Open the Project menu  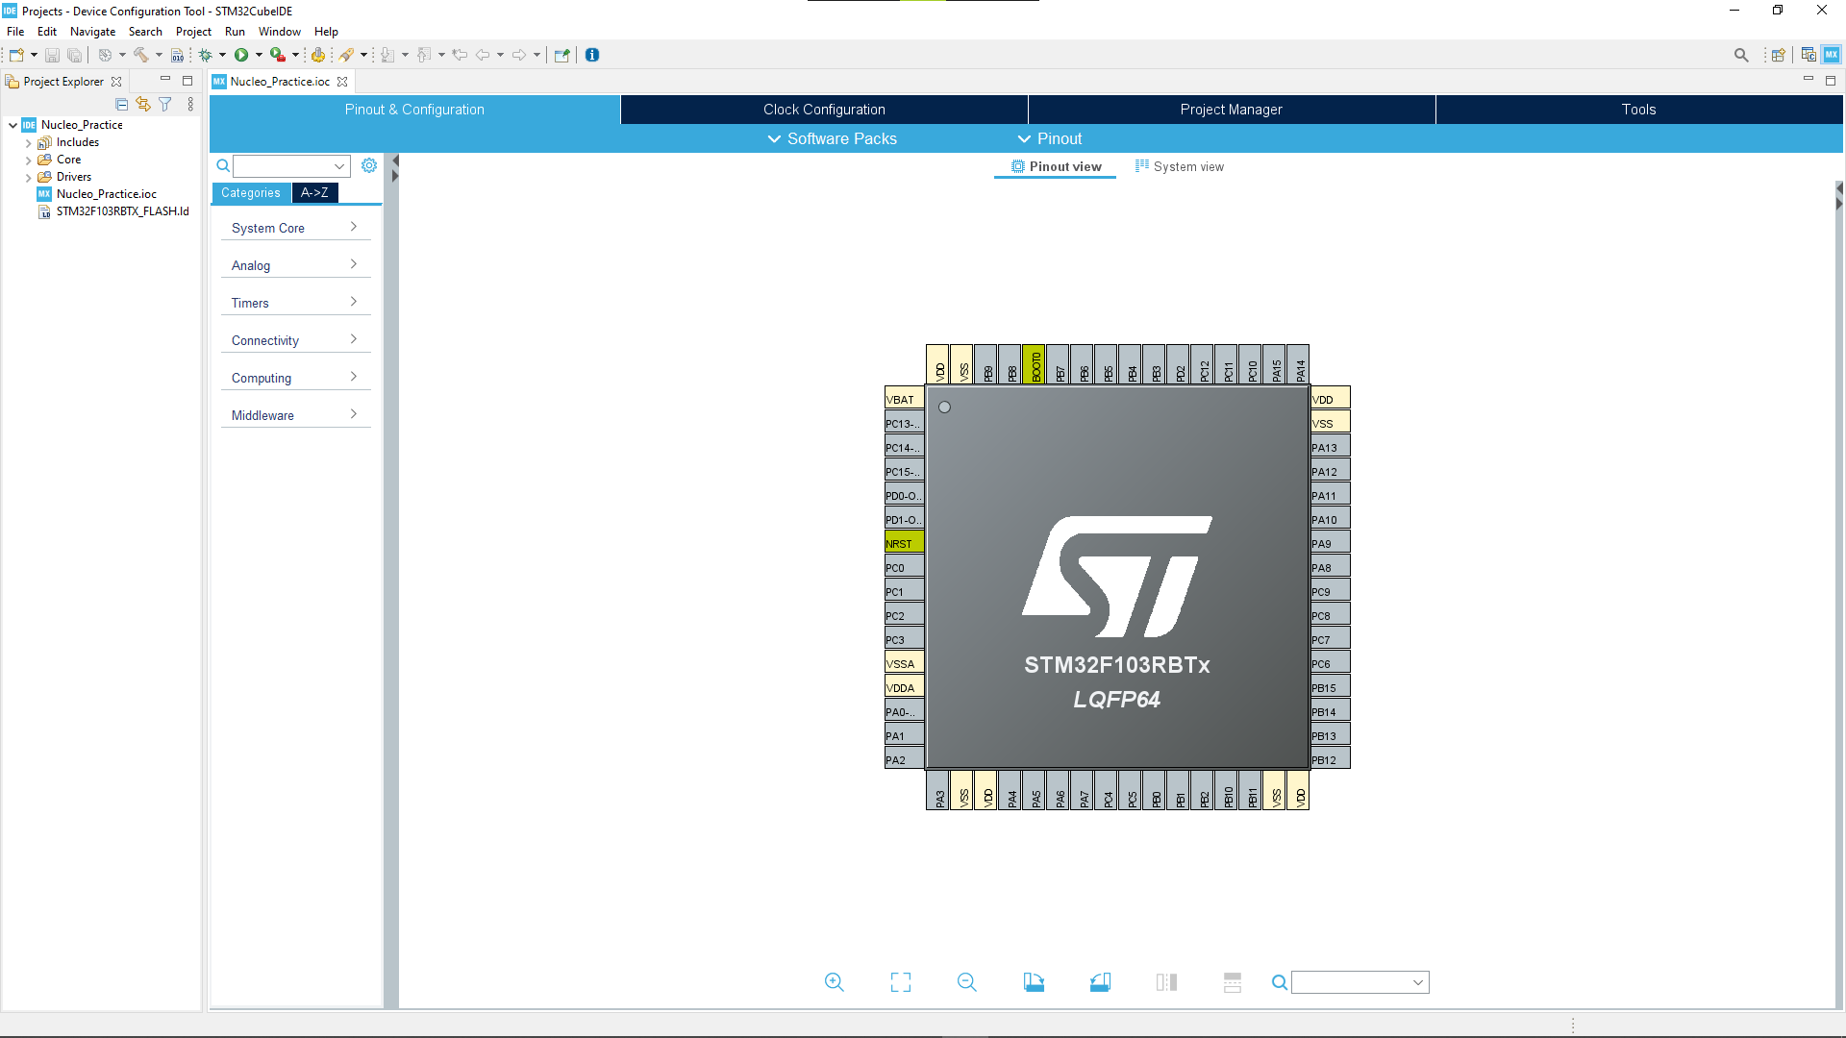(x=193, y=32)
